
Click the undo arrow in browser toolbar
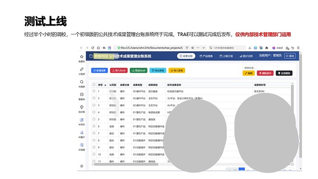click(293, 48)
